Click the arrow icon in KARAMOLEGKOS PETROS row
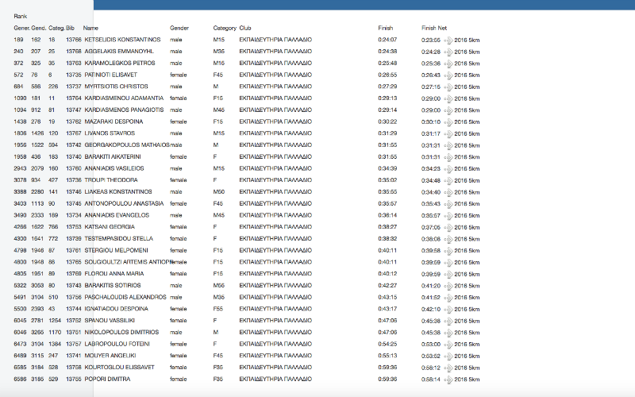This screenshot has height=397, width=635. coord(448,64)
